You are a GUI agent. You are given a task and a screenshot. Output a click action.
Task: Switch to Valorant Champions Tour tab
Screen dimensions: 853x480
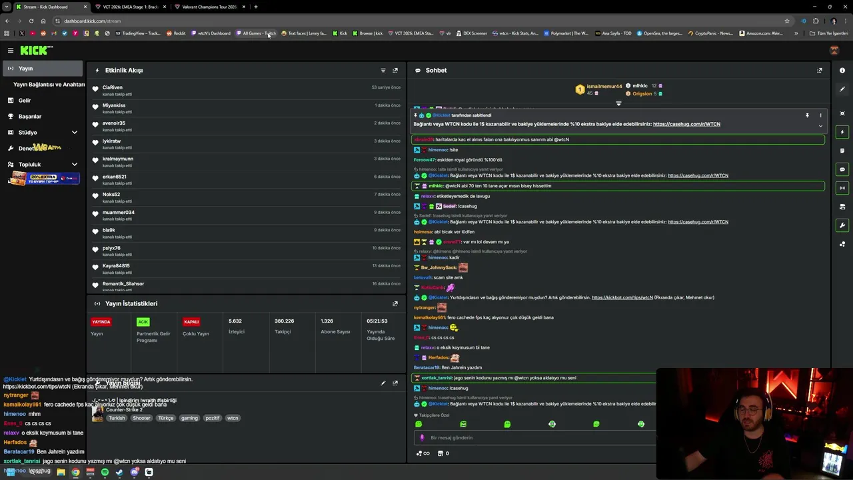(210, 7)
